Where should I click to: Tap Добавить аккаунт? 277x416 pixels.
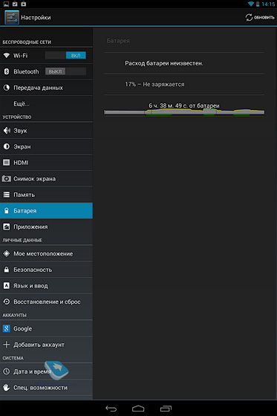coord(46,345)
